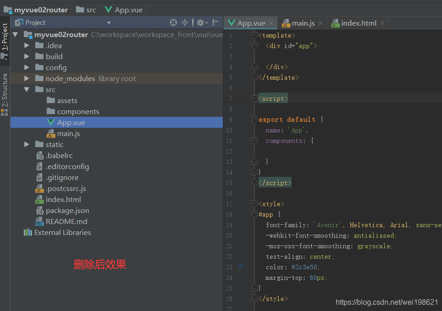This screenshot has width=442, height=311.
Task: Select the build folder name
Action: tap(54, 57)
